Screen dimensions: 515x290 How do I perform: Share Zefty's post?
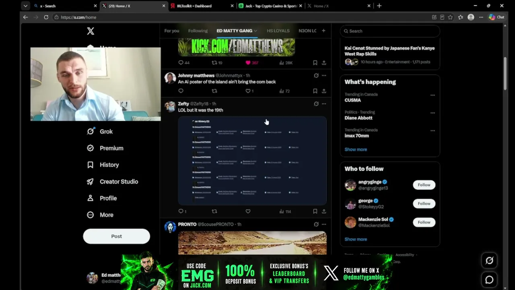pyautogui.click(x=324, y=211)
